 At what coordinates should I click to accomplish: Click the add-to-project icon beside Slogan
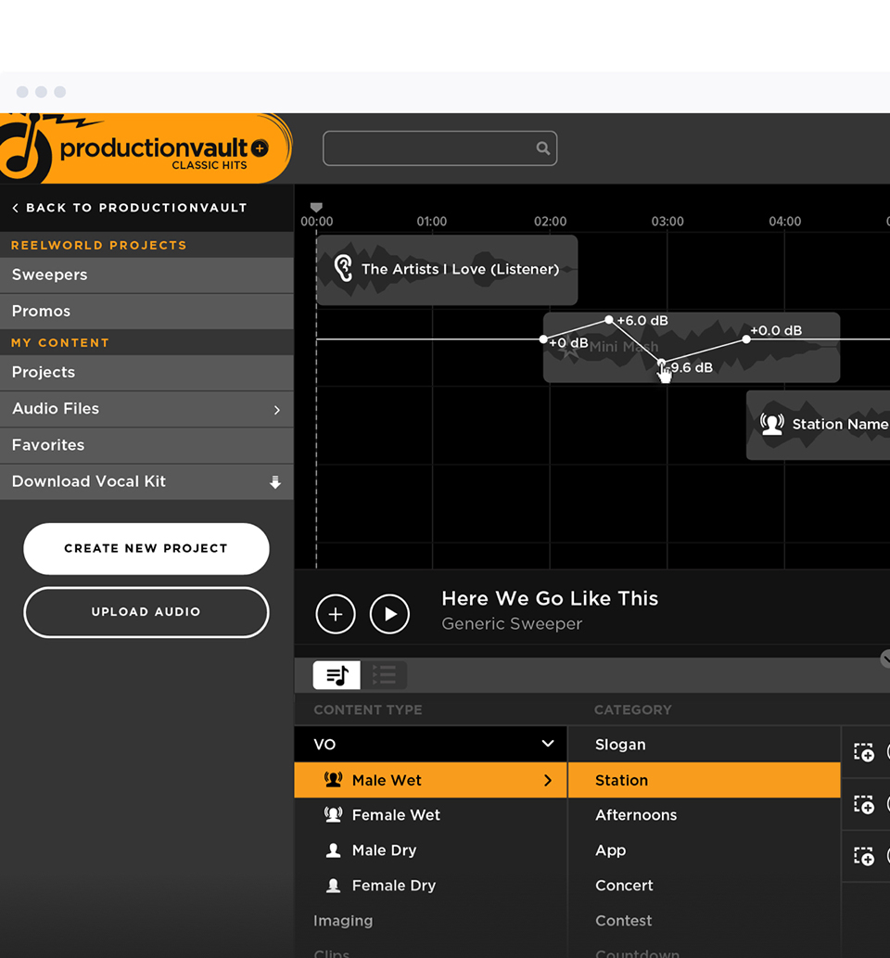[x=864, y=752]
